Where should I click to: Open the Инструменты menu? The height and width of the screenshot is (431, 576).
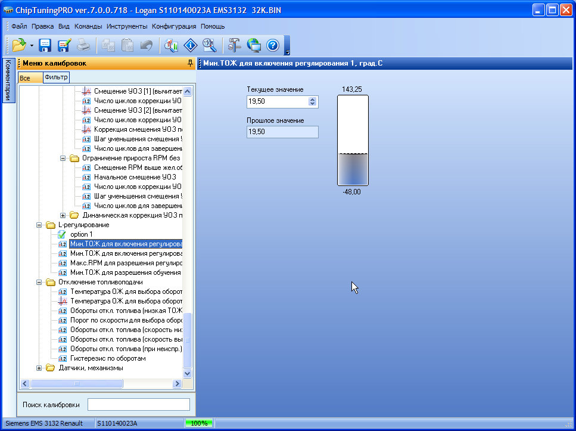tap(127, 26)
